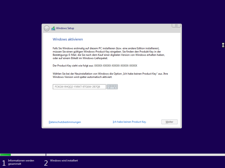The width and height of the screenshot is (225, 168).
Task: Click the back arrow in Windows Setup
Action: (47, 28)
